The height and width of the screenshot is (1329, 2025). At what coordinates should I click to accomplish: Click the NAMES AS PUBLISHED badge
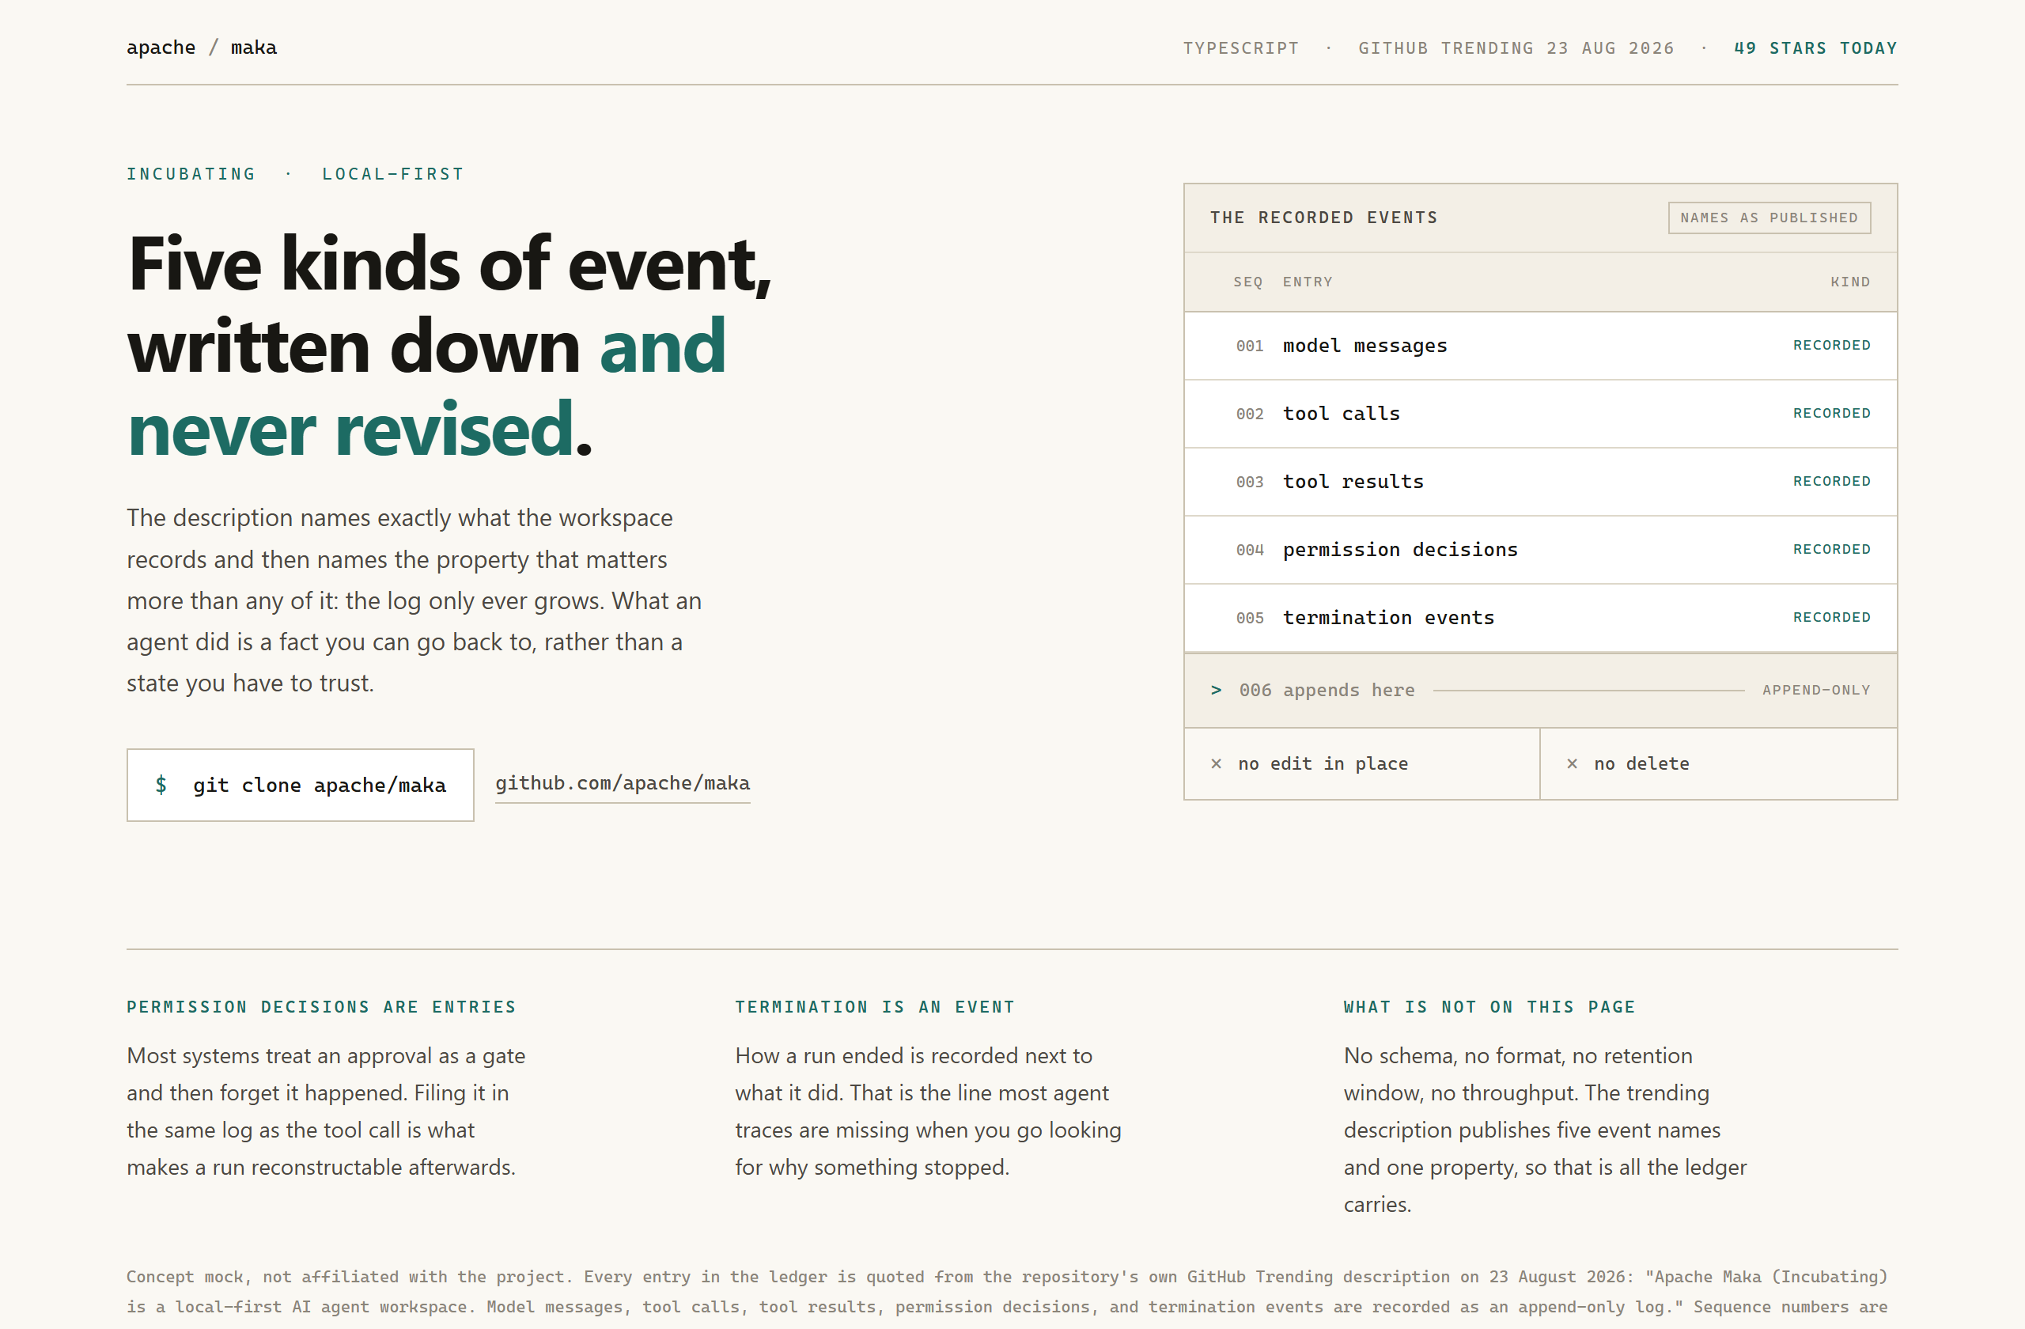[1769, 218]
